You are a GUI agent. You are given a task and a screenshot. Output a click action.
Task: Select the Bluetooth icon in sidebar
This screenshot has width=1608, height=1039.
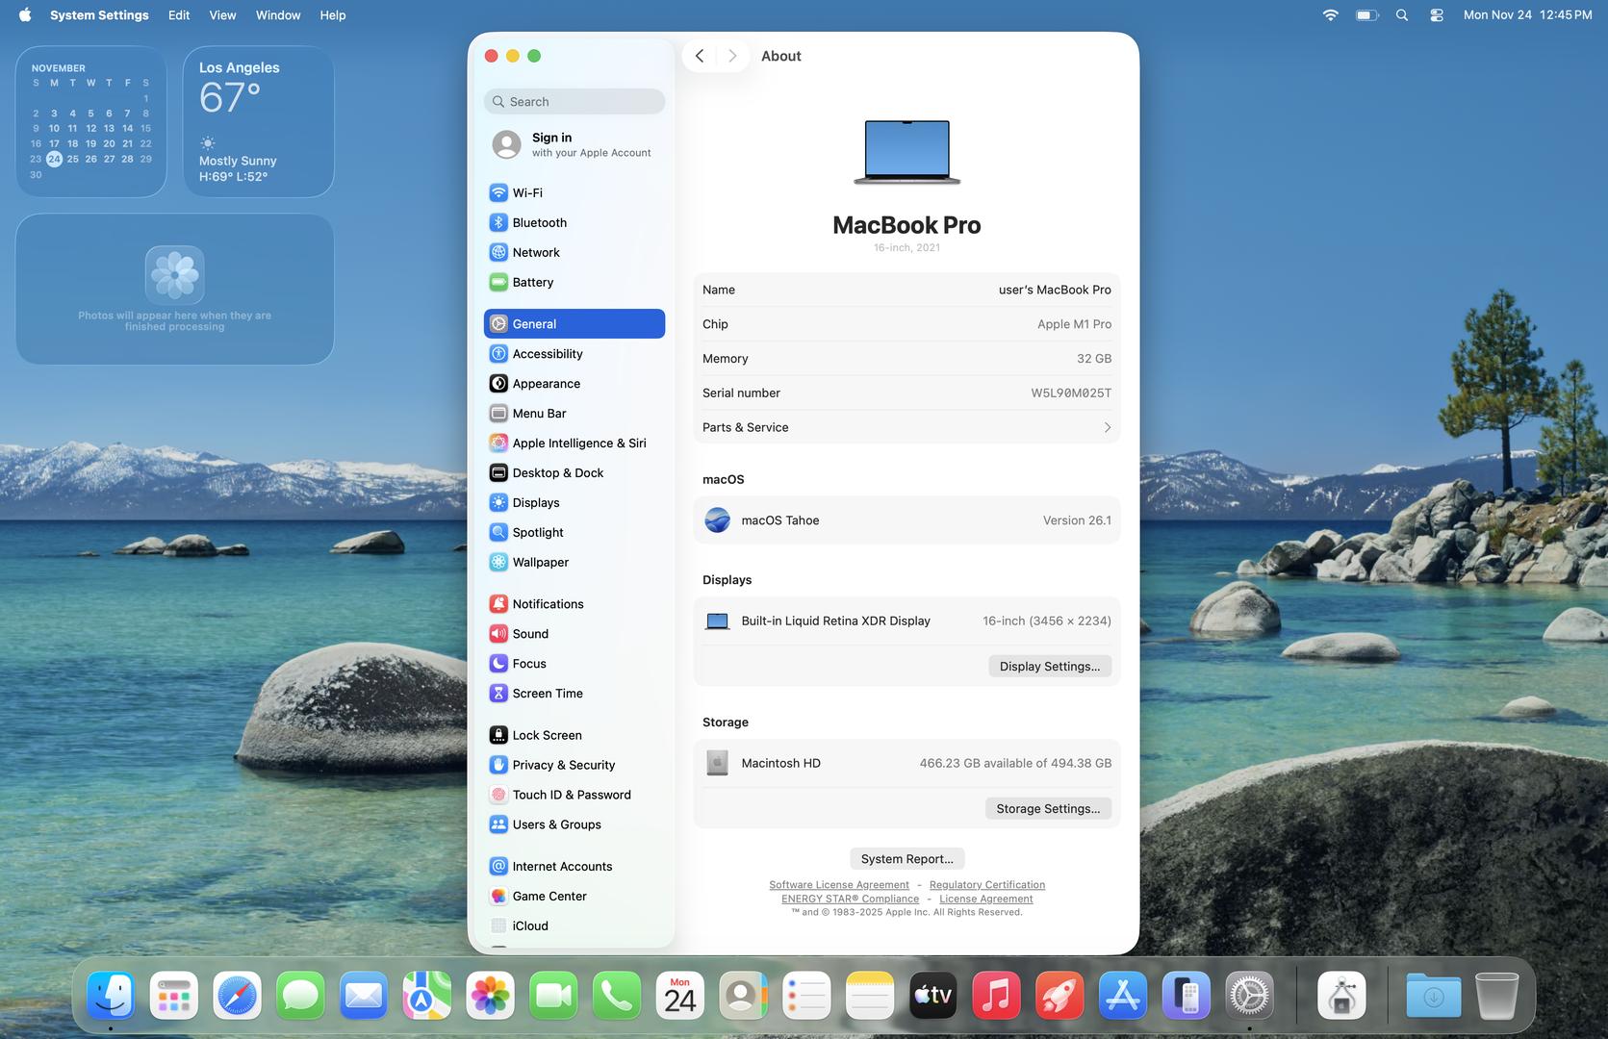tap(498, 222)
